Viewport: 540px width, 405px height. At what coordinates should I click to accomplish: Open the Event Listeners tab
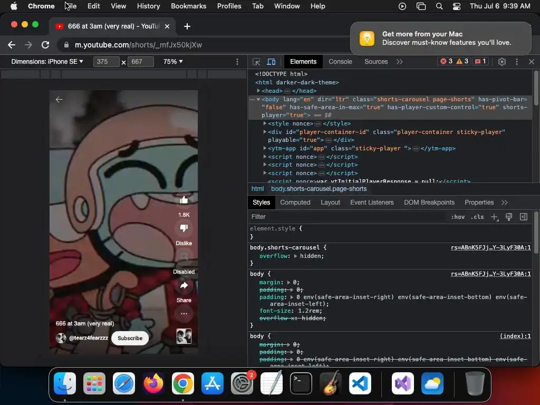(372, 202)
